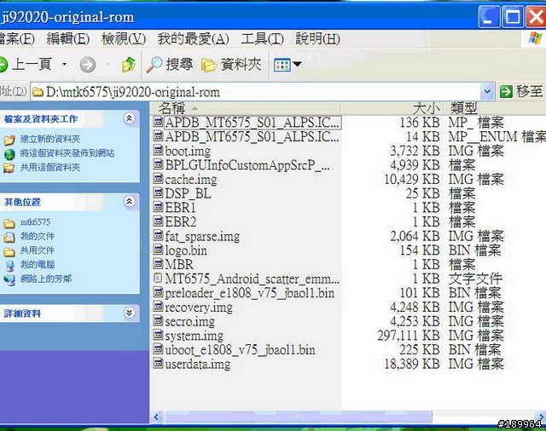Click icon of userdata.img file
This screenshot has height=431, width=546.
point(158,364)
